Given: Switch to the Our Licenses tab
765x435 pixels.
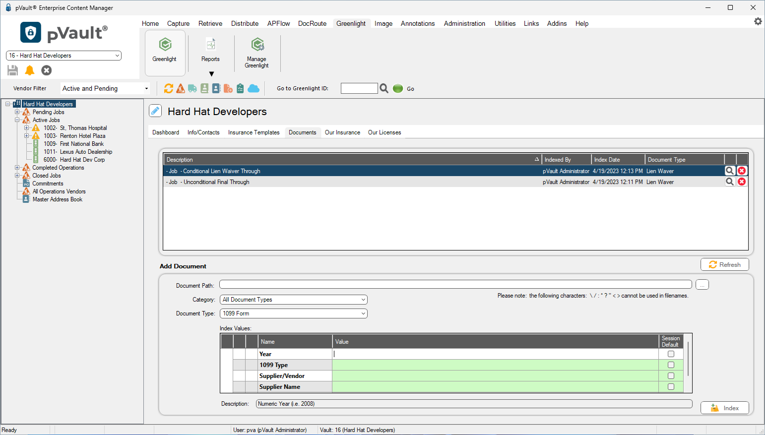Looking at the screenshot, I should 384,132.
